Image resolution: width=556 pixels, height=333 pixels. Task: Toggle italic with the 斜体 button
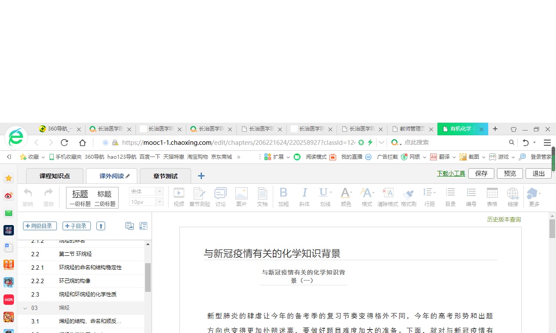coord(304,197)
